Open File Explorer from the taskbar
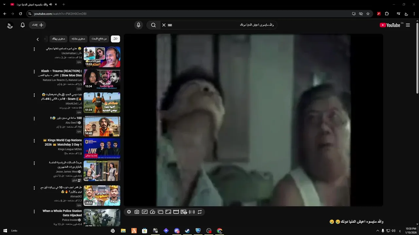The height and width of the screenshot is (235, 419). [123, 231]
